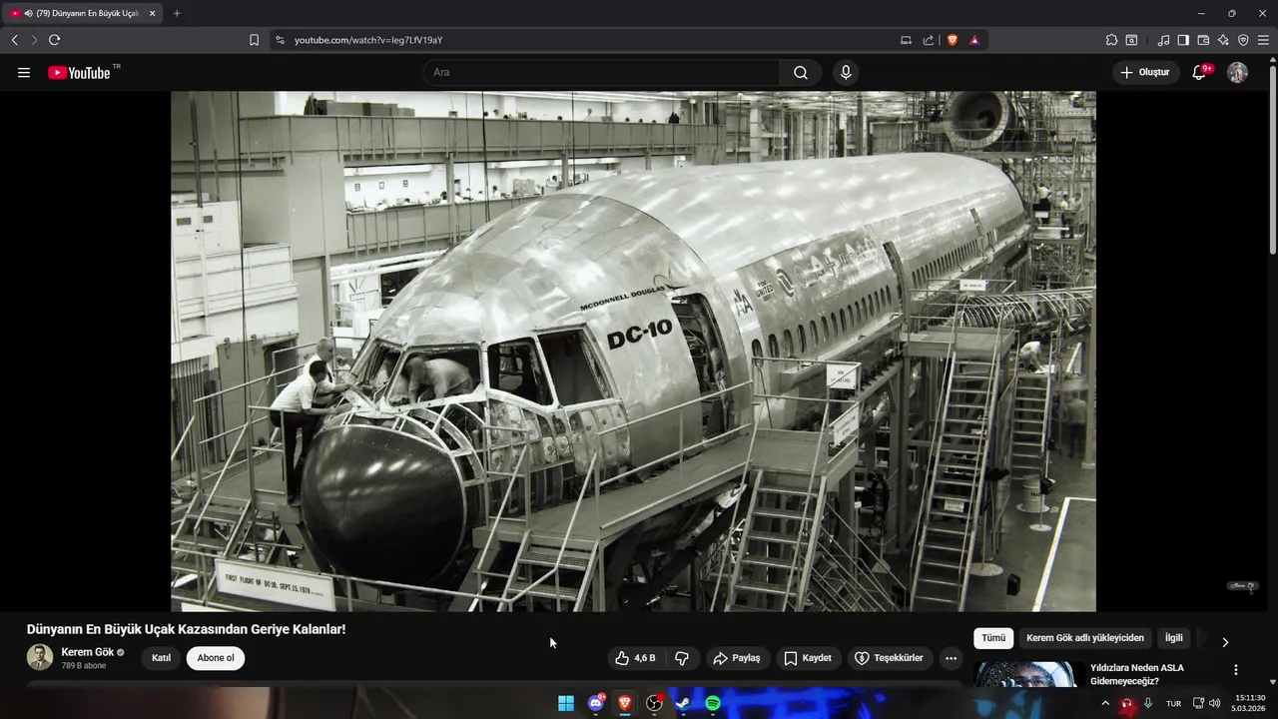The width and height of the screenshot is (1278, 719).
Task: Switch the TUR keyboard language indicator
Action: point(1174,703)
